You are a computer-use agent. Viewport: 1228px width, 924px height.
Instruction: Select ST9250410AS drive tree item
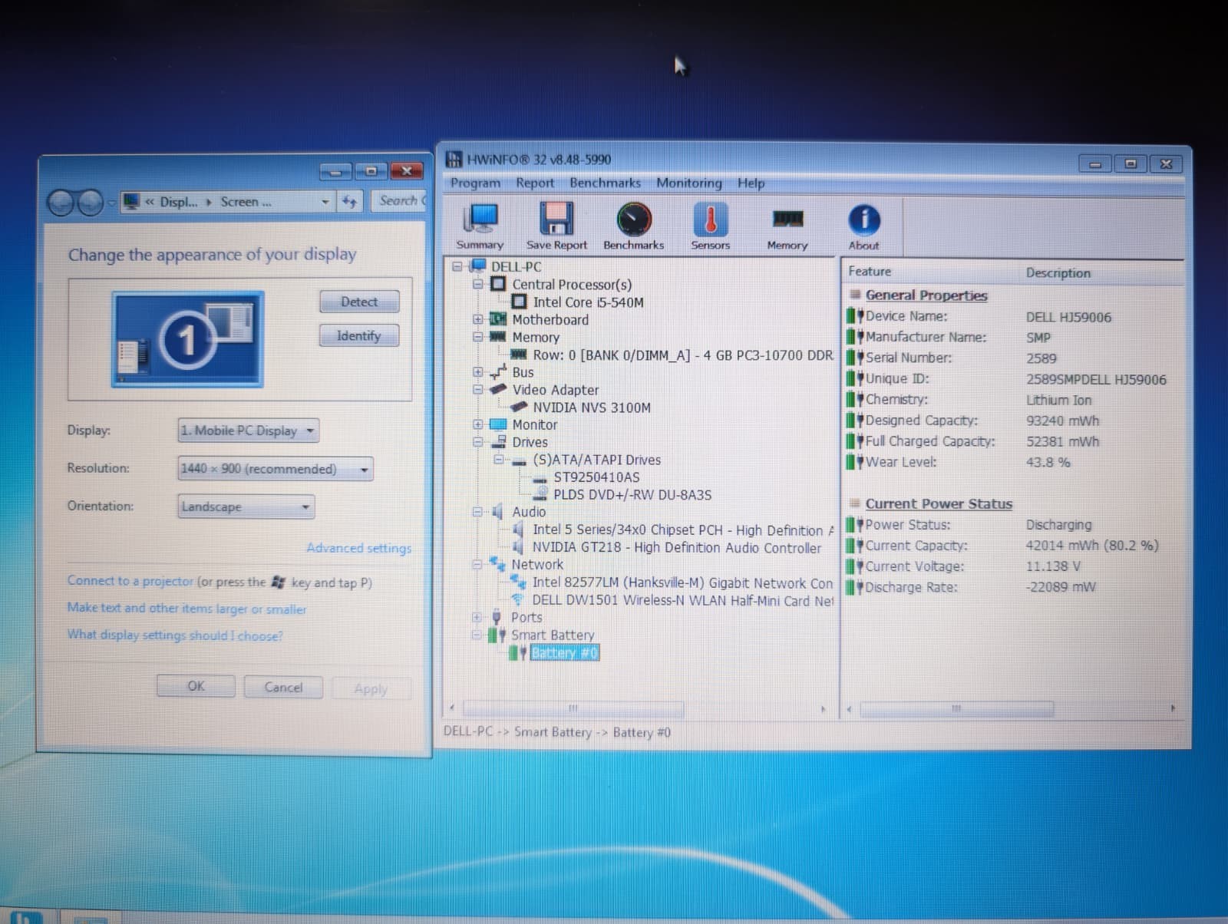(x=596, y=477)
